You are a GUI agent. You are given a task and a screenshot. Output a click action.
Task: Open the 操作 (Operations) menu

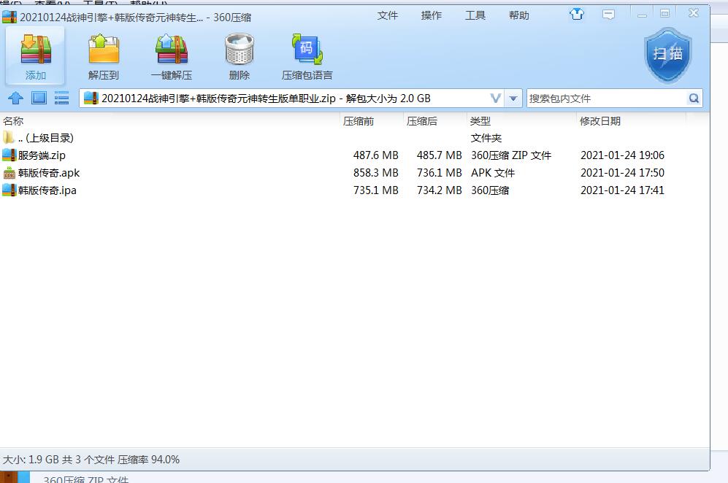click(x=432, y=15)
